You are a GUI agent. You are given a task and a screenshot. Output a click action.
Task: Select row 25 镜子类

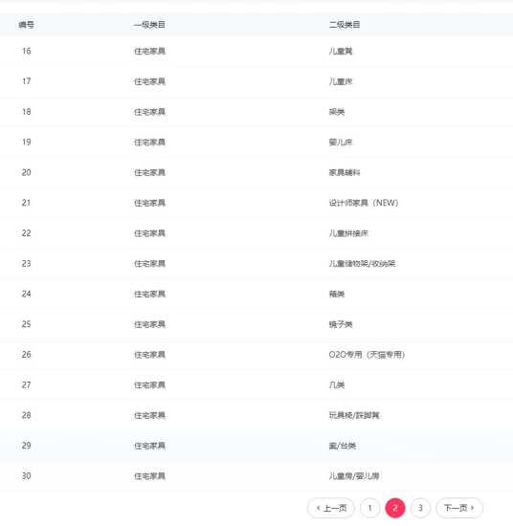pos(256,324)
